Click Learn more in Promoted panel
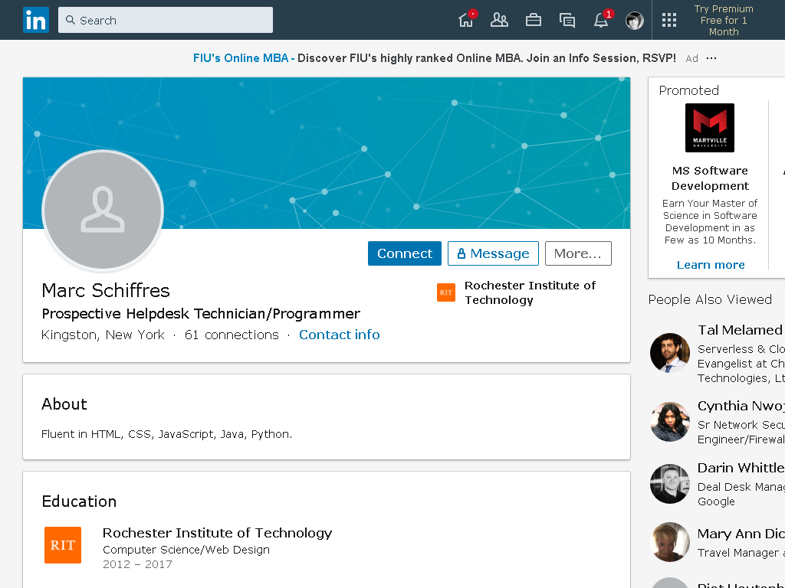This screenshot has width=785, height=588. click(711, 264)
